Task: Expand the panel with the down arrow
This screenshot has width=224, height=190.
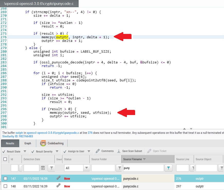Action: coord(191,129)
